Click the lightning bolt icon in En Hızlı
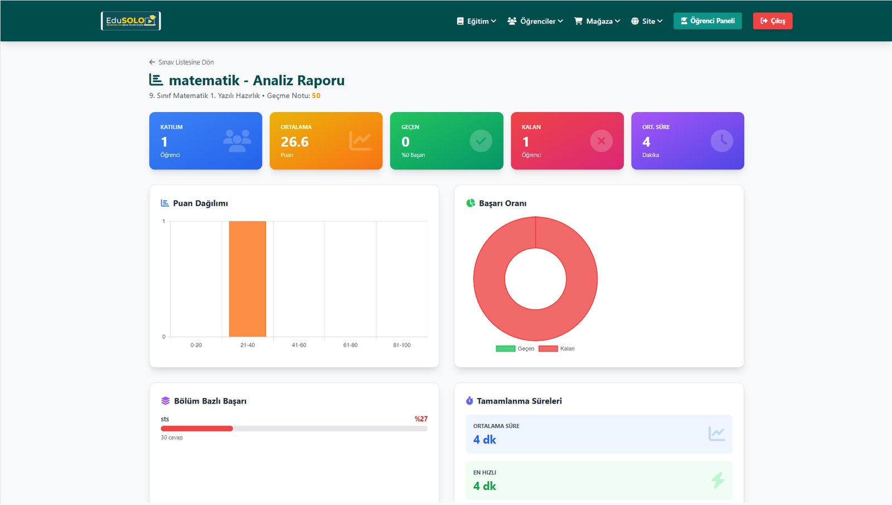892x505 pixels. point(718,480)
